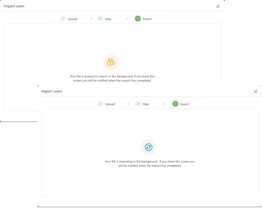Click the "file is queued to import" message
The width and height of the screenshot is (262, 208).
(x=112, y=78)
